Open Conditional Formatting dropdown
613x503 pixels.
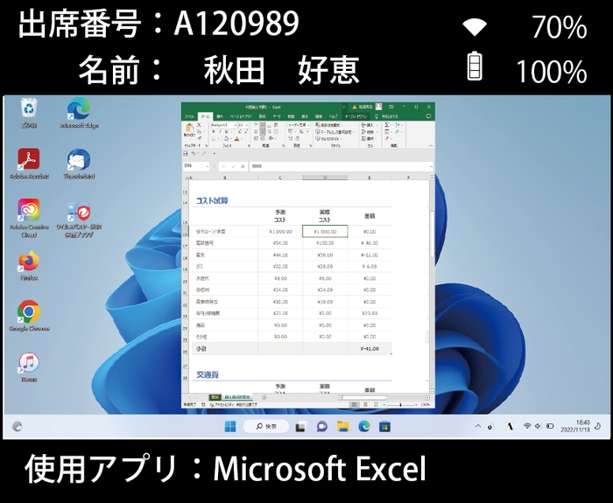(x=328, y=125)
